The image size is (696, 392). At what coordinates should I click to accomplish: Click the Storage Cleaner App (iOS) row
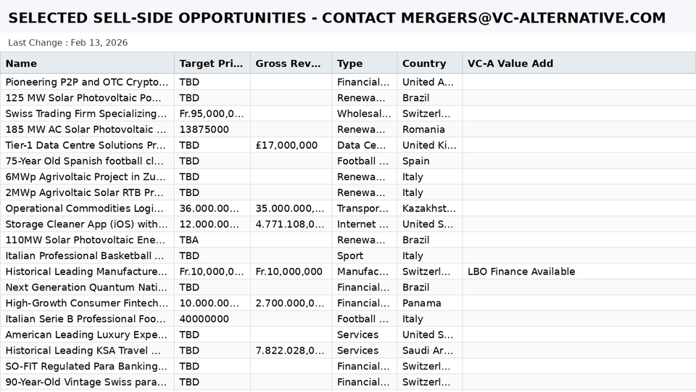click(87, 224)
